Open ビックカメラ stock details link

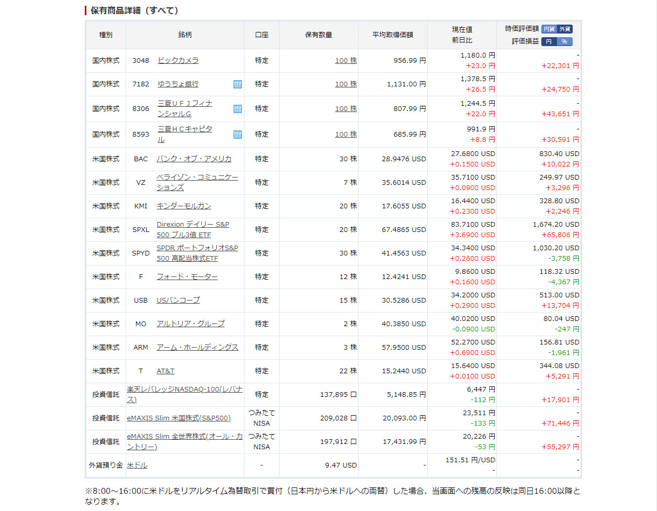coord(178,61)
